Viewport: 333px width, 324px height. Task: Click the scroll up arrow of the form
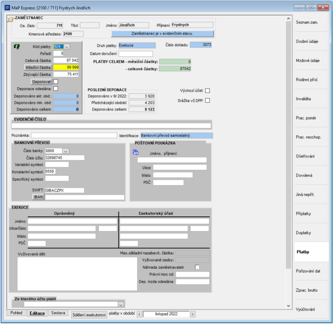[288, 18]
